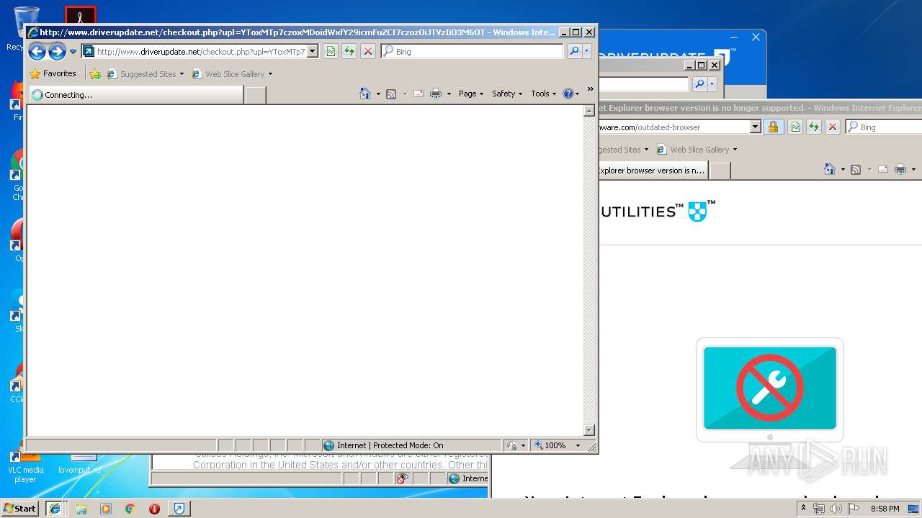Expand the Print dropdown in the front window
The height and width of the screenshot is (518, 922).
tap(449, 94)
